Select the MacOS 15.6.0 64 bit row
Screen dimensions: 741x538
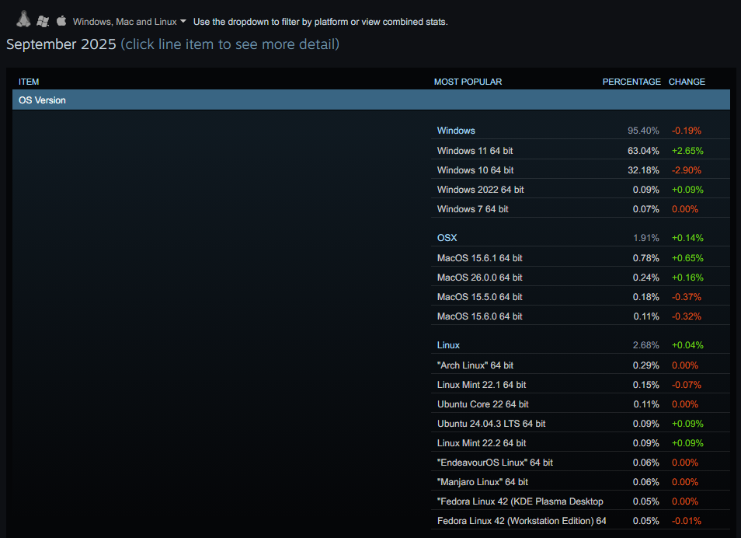580,316
